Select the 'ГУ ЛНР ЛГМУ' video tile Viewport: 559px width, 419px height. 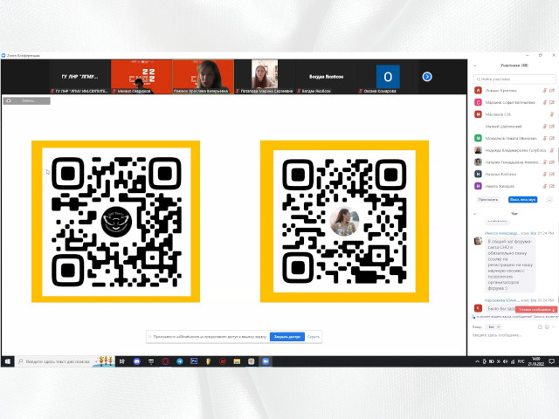80,77
